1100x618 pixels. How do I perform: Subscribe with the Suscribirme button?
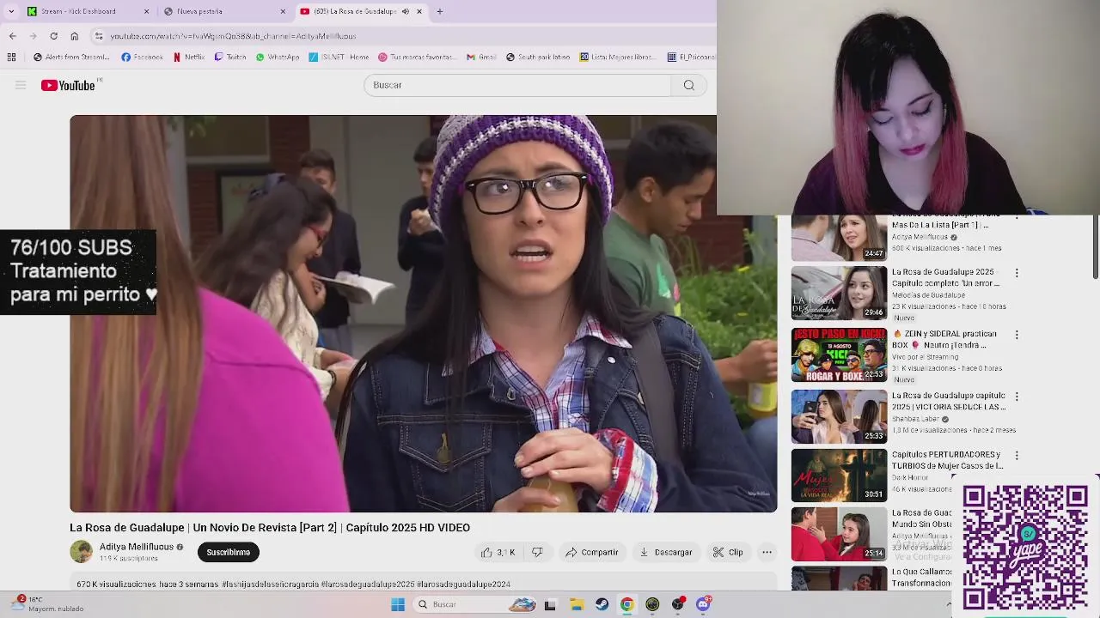228,552
